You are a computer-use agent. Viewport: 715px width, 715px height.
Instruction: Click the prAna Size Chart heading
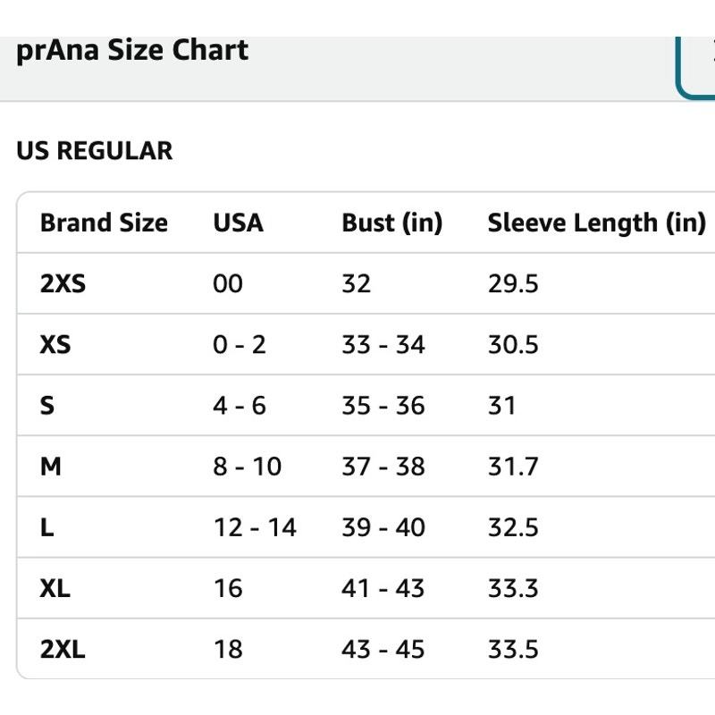(132, 51)
